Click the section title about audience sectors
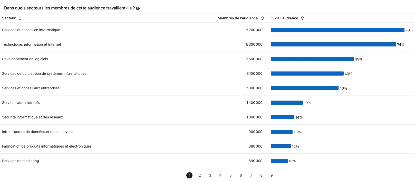Viewport: 415px width, 182px height. pyautogui.click(x=70, y=8)
